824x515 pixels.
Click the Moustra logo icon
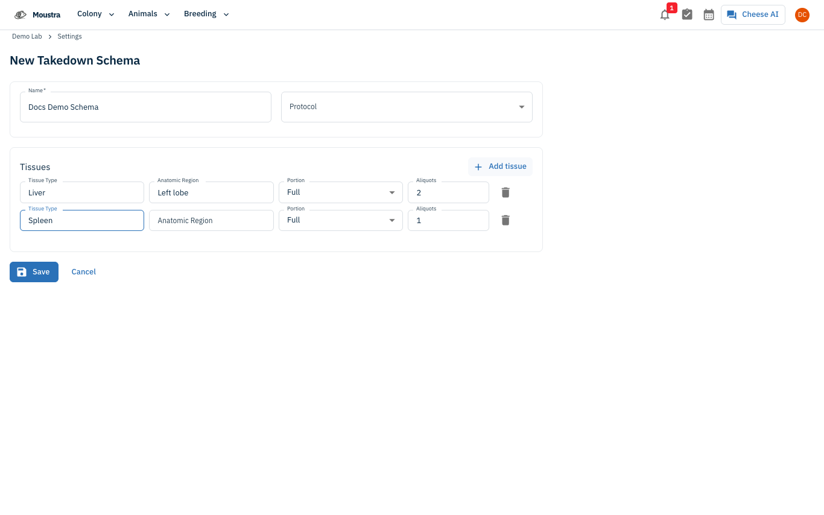pos(21,14)
